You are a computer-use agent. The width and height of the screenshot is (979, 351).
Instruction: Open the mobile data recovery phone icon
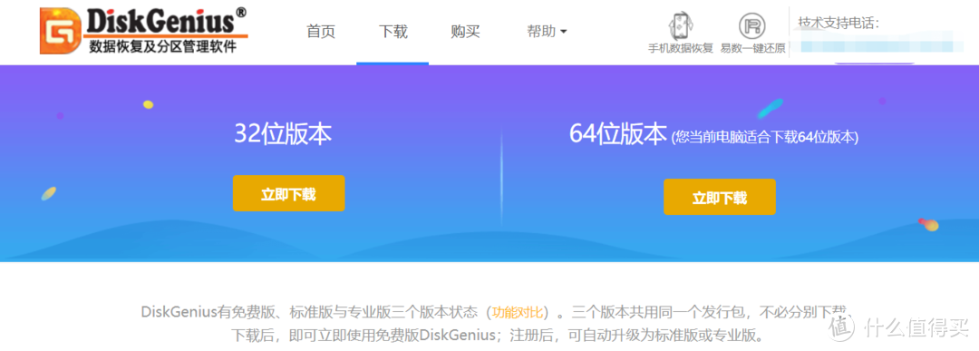pos(680,25)
